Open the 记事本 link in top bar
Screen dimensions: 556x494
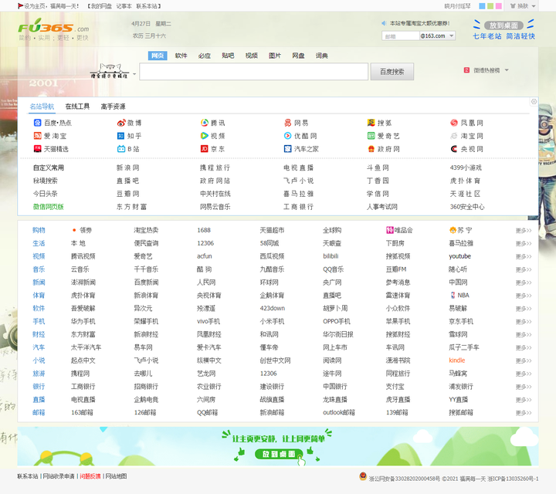124,6
